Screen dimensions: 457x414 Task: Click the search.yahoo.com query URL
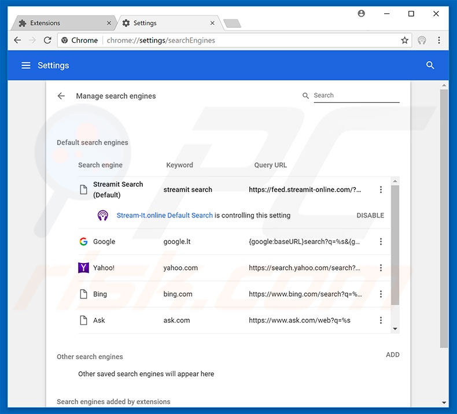[304, 268]
